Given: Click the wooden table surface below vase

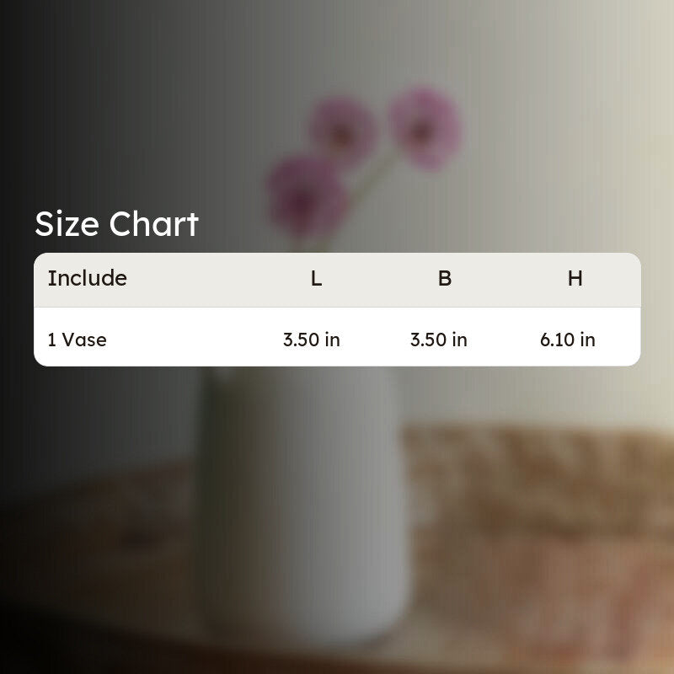Looking at the screenshot, I should (x=301, y=658).
